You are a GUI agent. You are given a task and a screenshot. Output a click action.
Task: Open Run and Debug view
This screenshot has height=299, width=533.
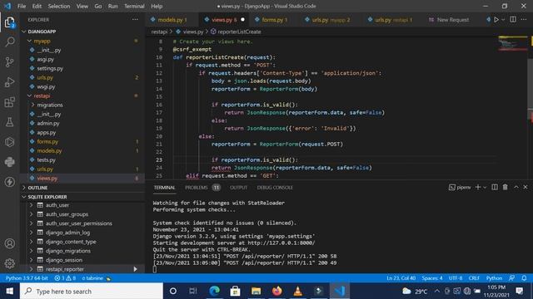click(x=9, y=82)
